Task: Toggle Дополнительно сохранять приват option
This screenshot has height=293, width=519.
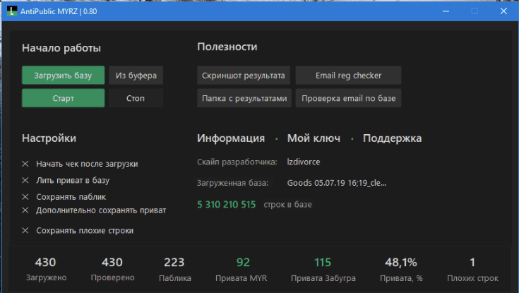Action: [x=94, y=210]
